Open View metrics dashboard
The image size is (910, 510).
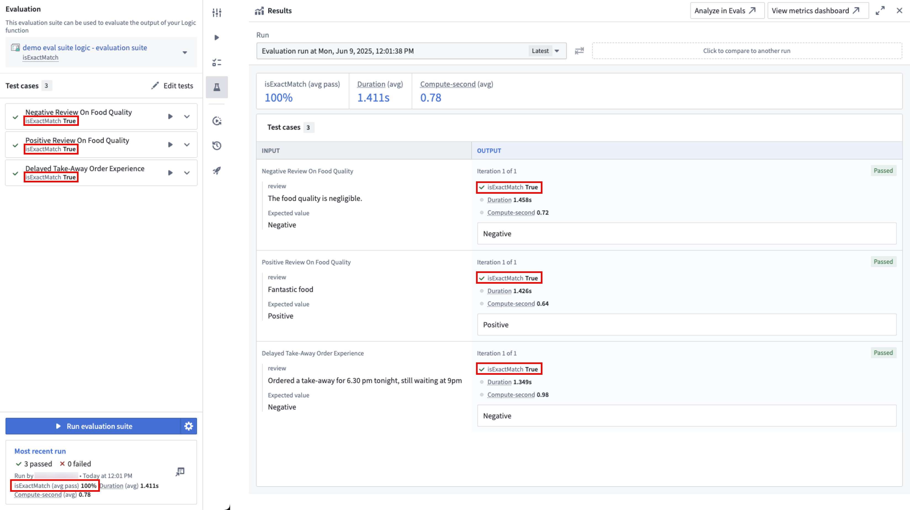pos(818,10)
